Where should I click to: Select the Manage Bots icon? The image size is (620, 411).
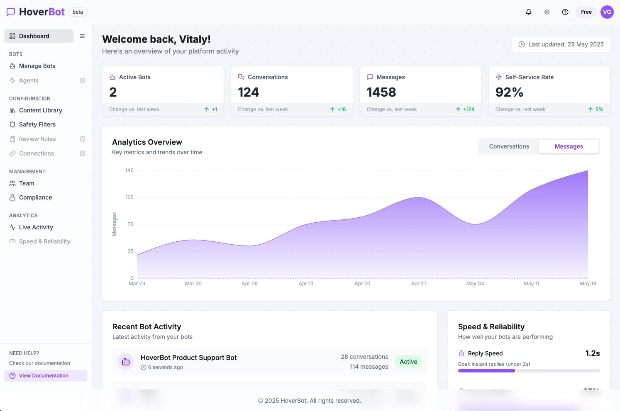coord(12,66)
